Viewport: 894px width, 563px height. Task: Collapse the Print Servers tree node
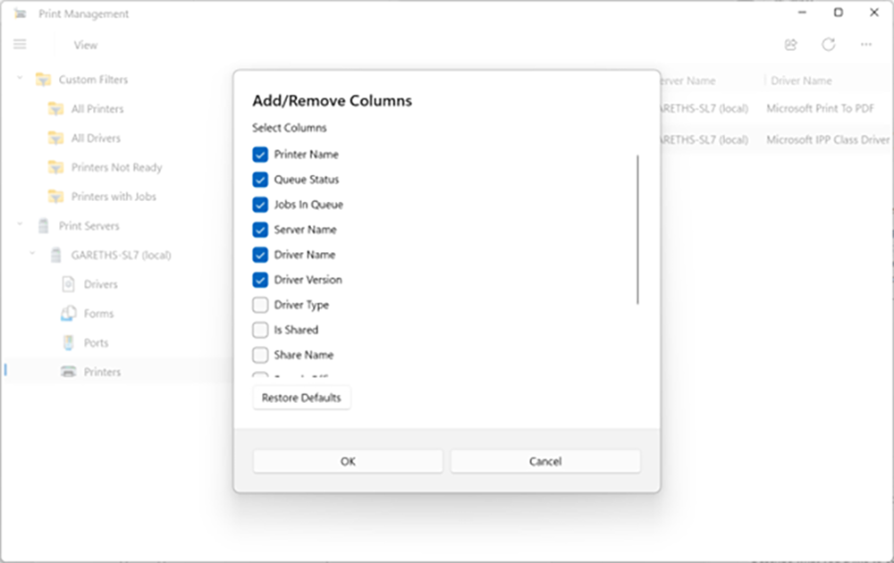click(x=20, y=225)
